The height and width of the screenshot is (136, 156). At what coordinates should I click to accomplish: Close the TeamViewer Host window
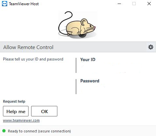coord(149,4)
